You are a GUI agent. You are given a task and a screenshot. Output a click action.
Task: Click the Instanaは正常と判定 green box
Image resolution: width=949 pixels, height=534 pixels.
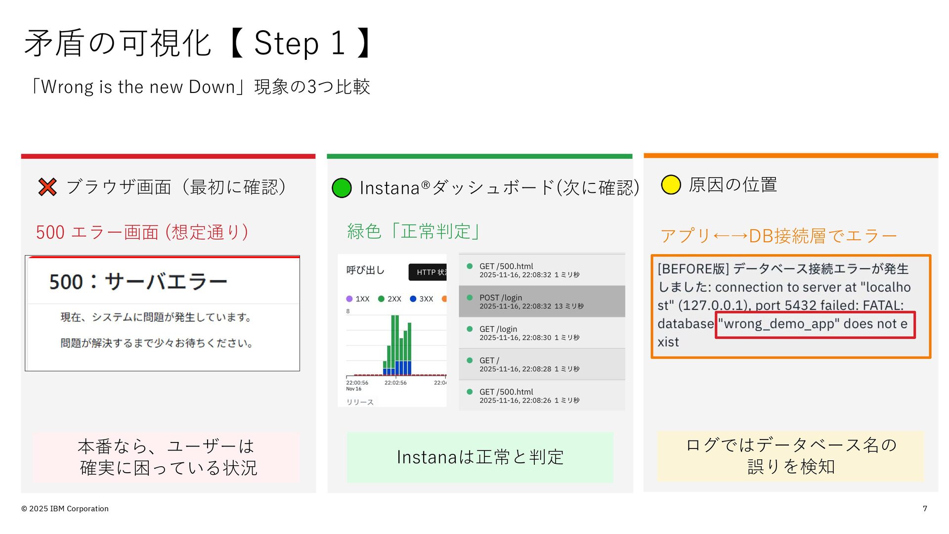[x=480, y=457]
